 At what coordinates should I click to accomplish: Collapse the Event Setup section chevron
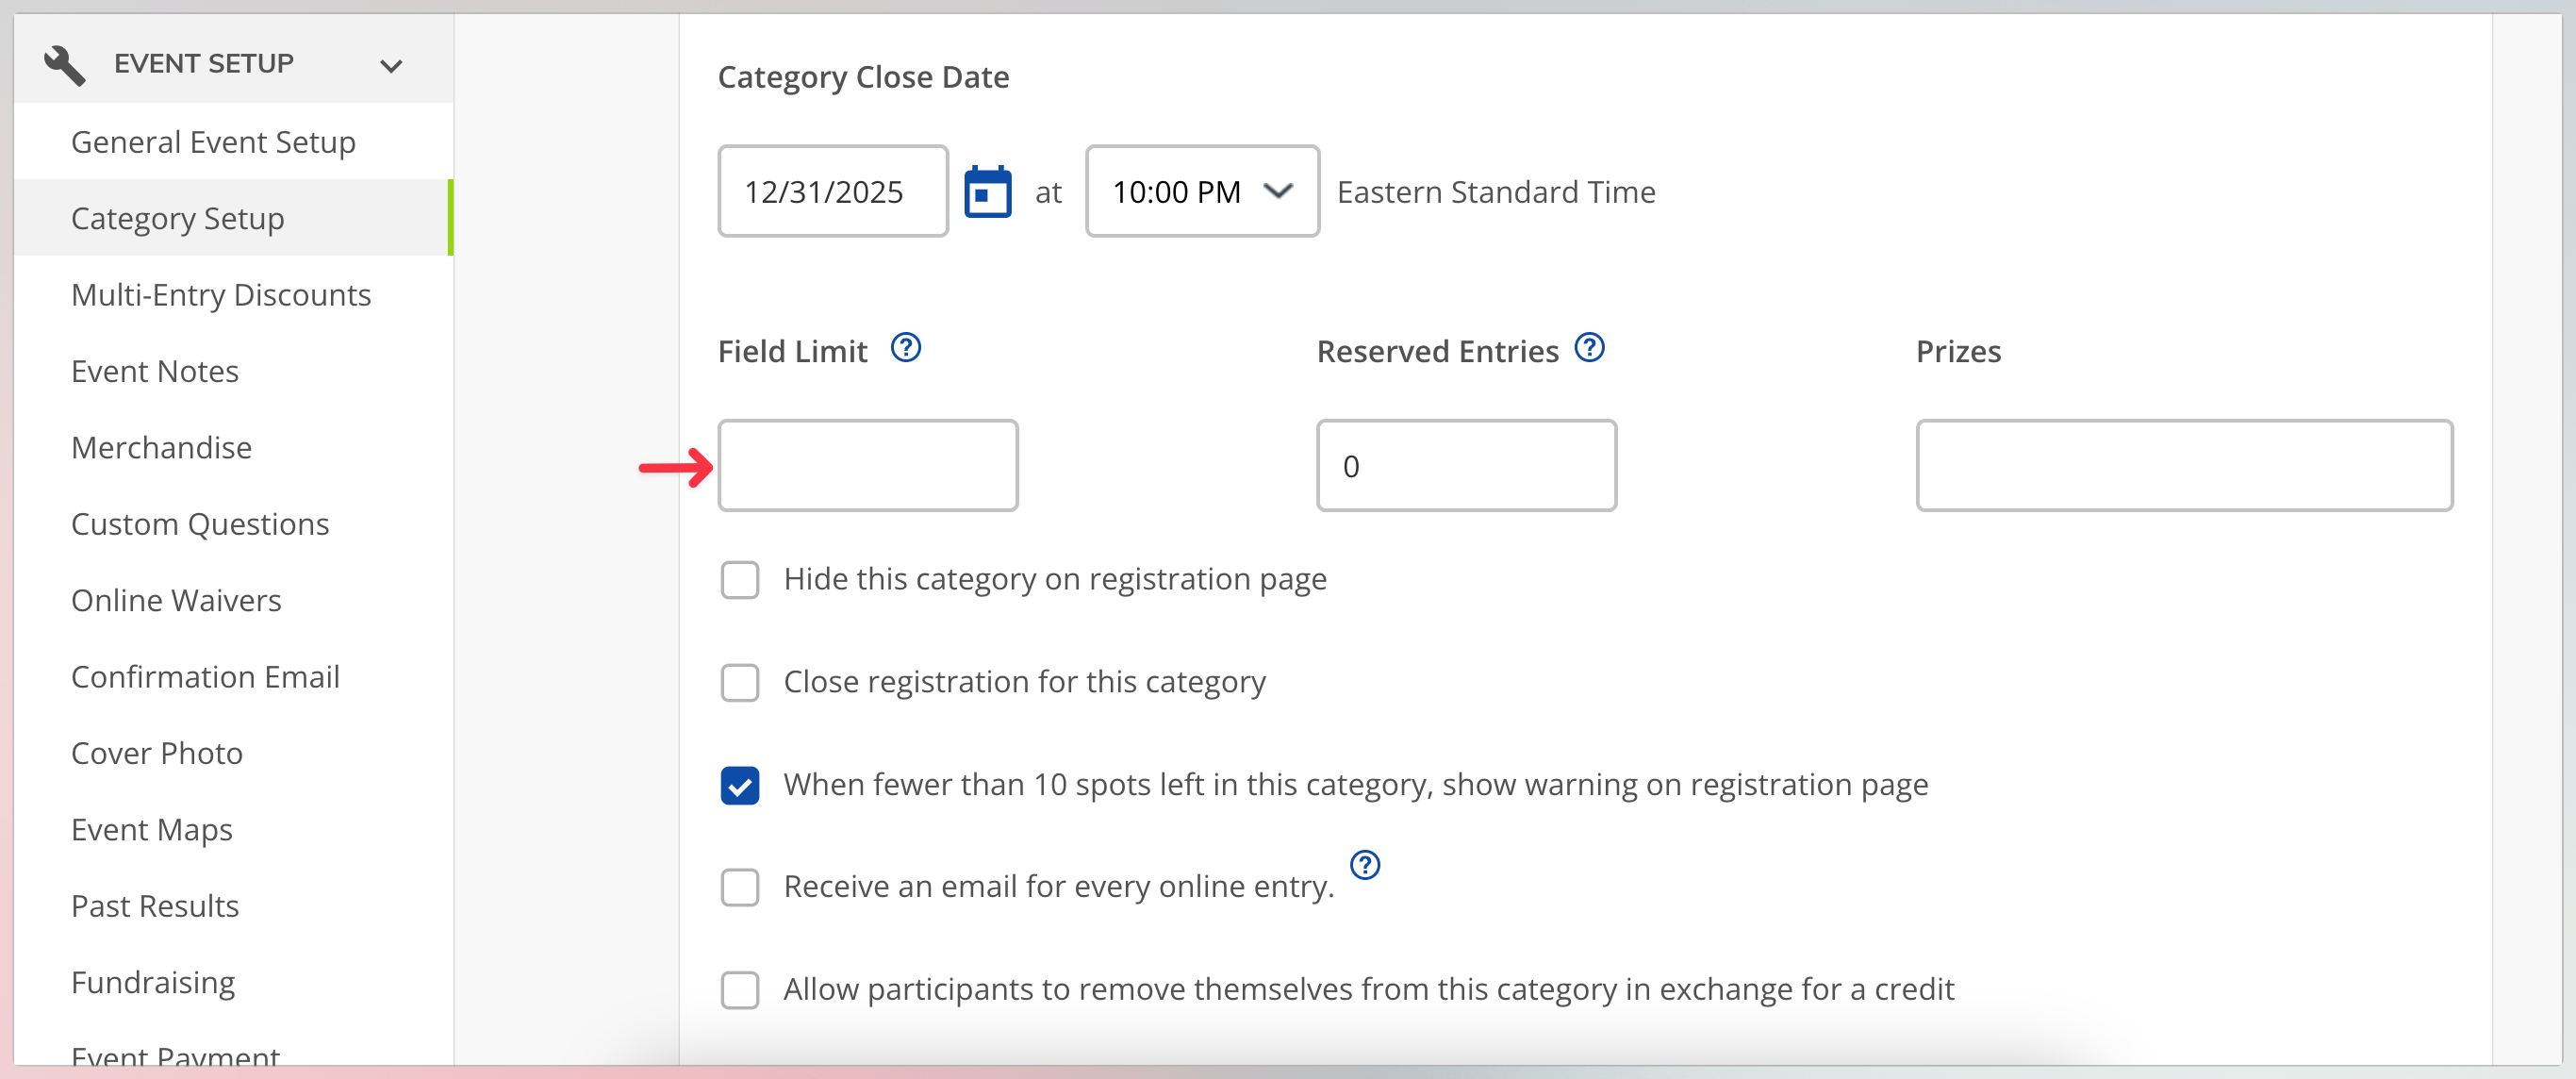[391, 66]
